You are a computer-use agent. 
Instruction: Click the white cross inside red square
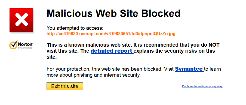coord(21,19)
